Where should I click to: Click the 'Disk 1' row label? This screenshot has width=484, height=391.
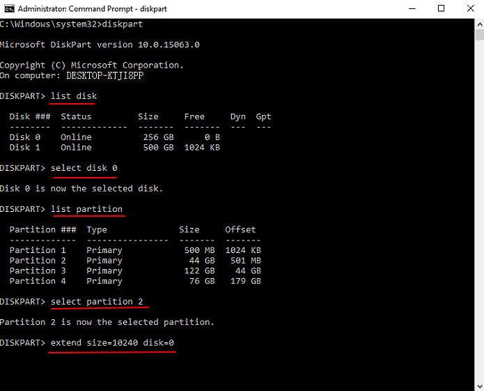click(x=24, y=147)
